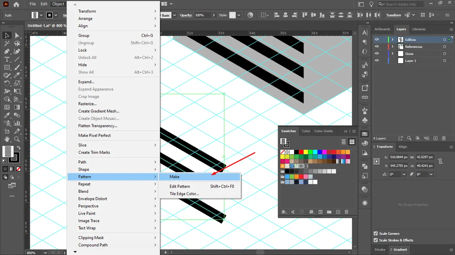This screenshot has width=455, height=255.
Task: Select the Magic Wand tool
Action: pos(7,43)
